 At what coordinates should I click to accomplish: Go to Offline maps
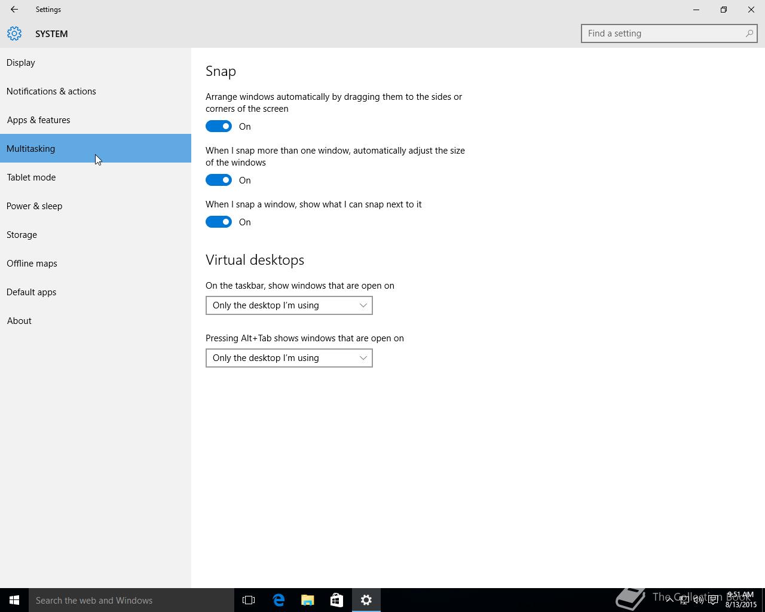click(96, 263)
